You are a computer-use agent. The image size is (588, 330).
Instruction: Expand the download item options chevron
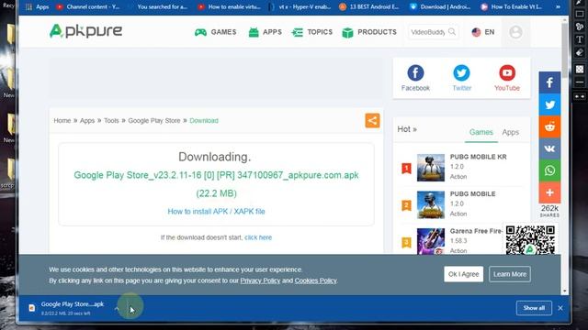point(117,308)
